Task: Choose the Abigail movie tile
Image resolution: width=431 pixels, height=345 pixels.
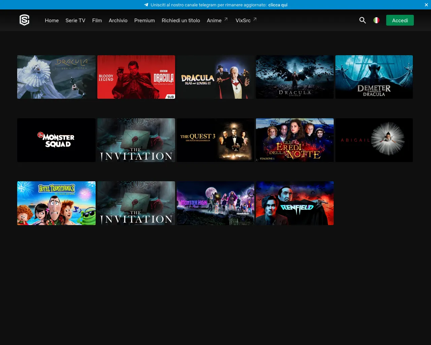Action: (374, 140)
